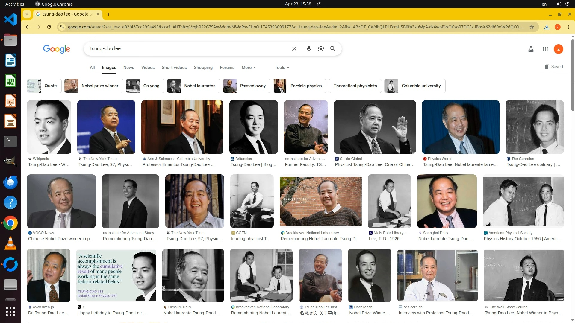575x323 pixels.
Task: Open Search Labs flask icon
Action: pyautogui.click(x=531, y=49)
